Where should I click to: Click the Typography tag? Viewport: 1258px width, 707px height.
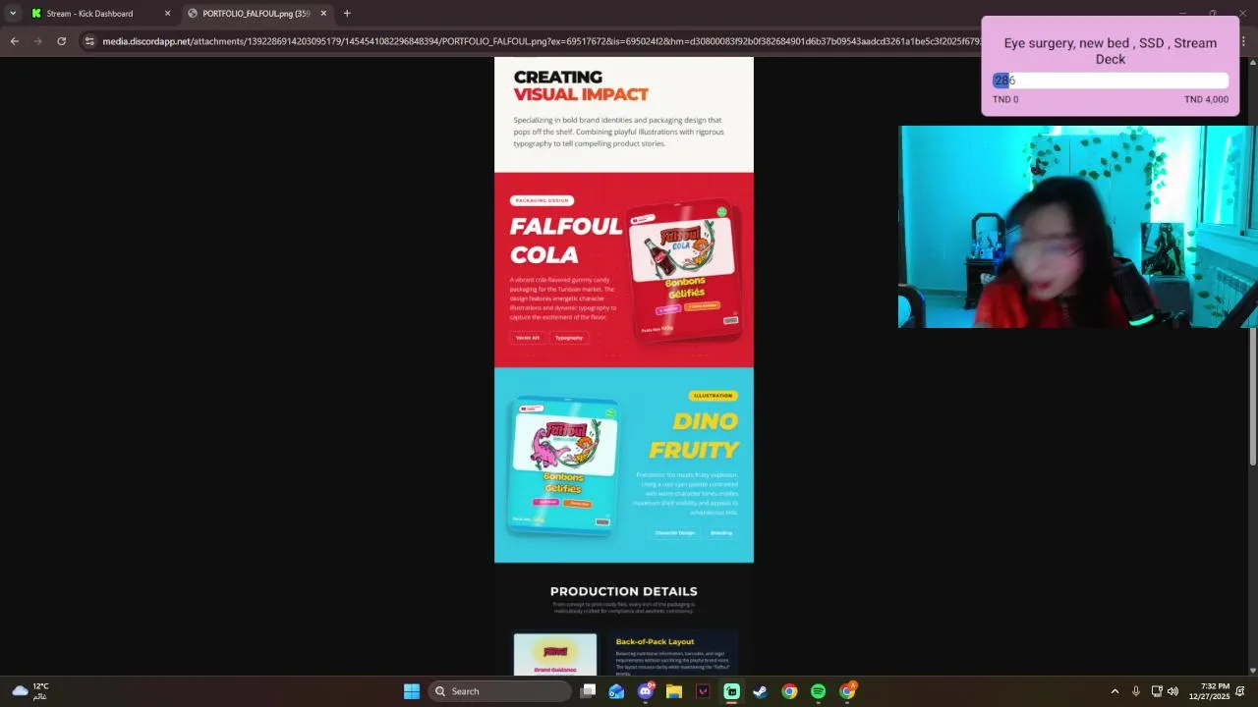pos(569,338)
